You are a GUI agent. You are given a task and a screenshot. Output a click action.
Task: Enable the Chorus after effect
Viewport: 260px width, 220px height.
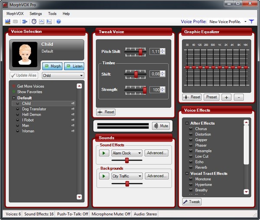[191, 129]
